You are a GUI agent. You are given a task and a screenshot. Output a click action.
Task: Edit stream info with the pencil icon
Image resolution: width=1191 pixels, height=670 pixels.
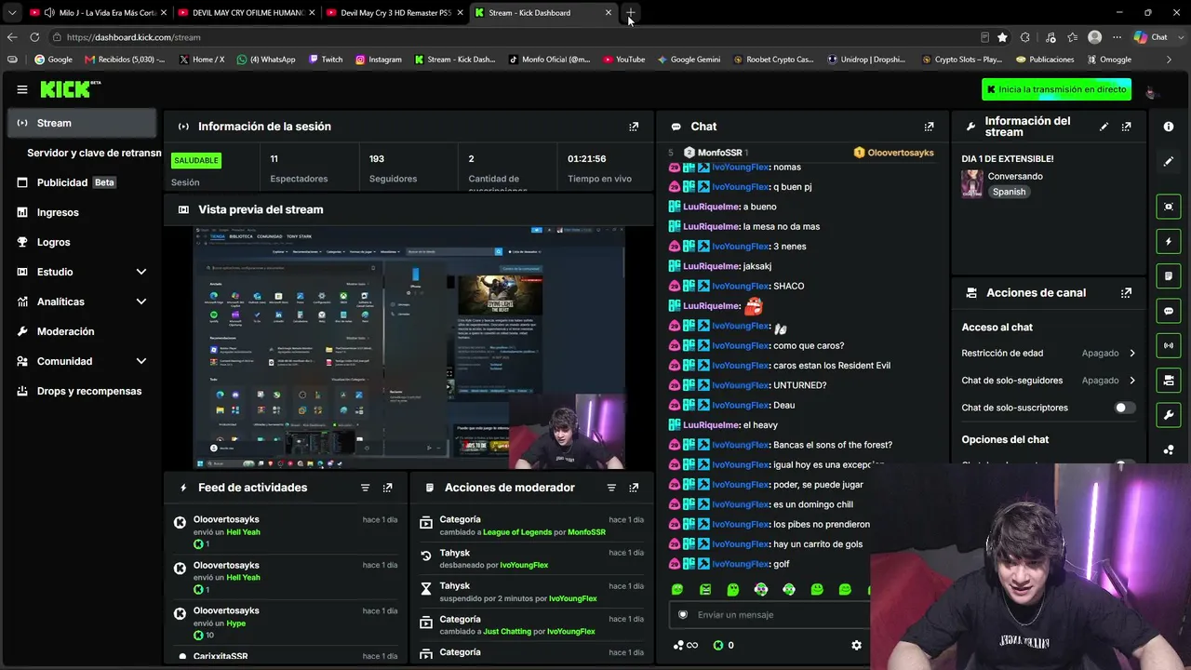pyautogui.click(x=1104, y=127)
